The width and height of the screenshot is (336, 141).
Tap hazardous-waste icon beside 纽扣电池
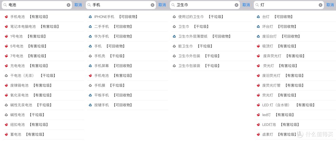coord(6,125)
